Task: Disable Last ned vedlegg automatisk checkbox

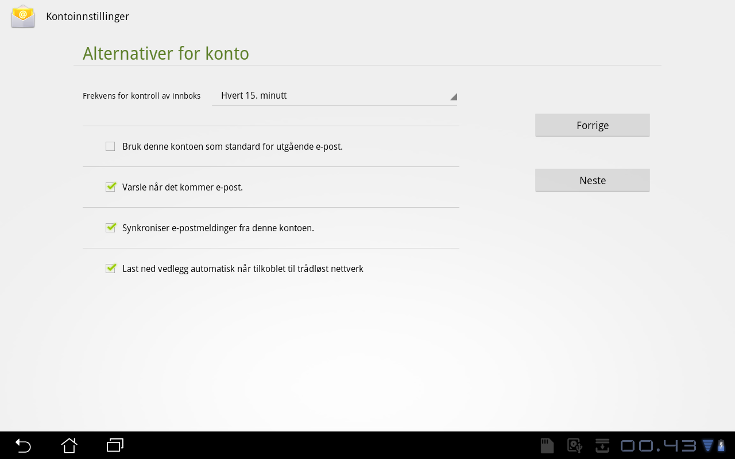Action: click(110, 269)
